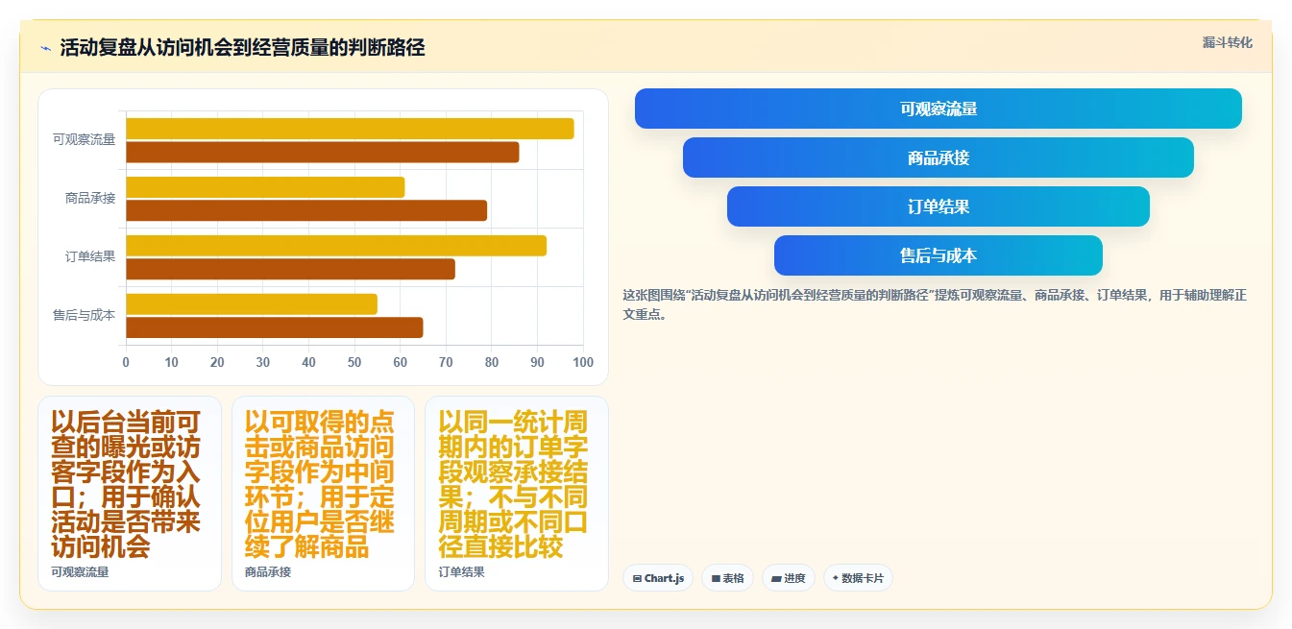Click the yellow bar for 售后与成本
Screen dimensions: 1292x629
[252, 304]
